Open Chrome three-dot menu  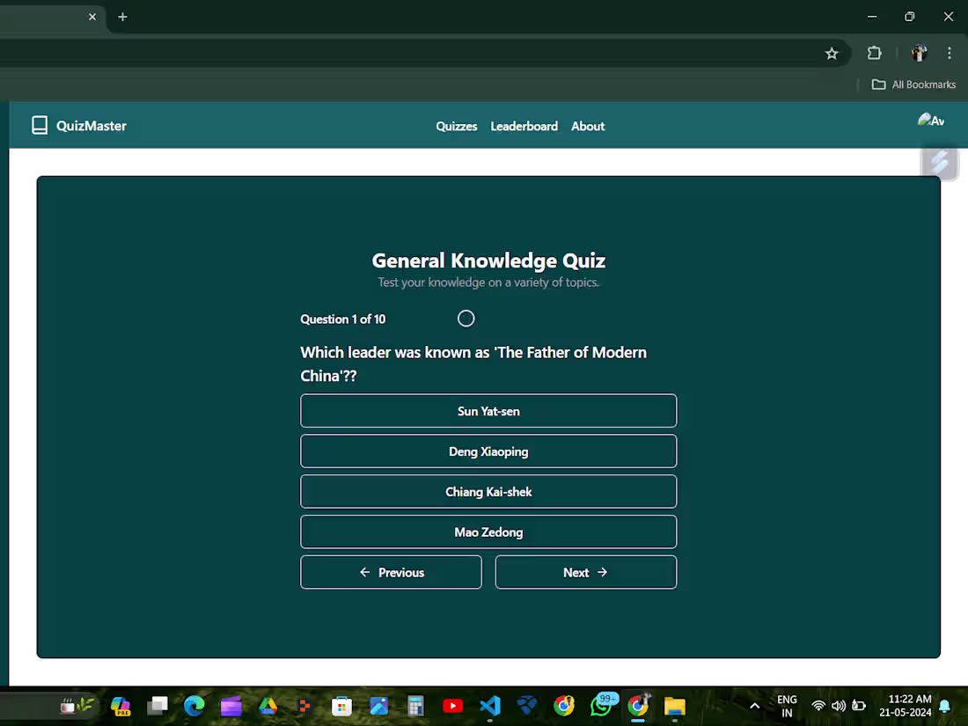[949, 54]
